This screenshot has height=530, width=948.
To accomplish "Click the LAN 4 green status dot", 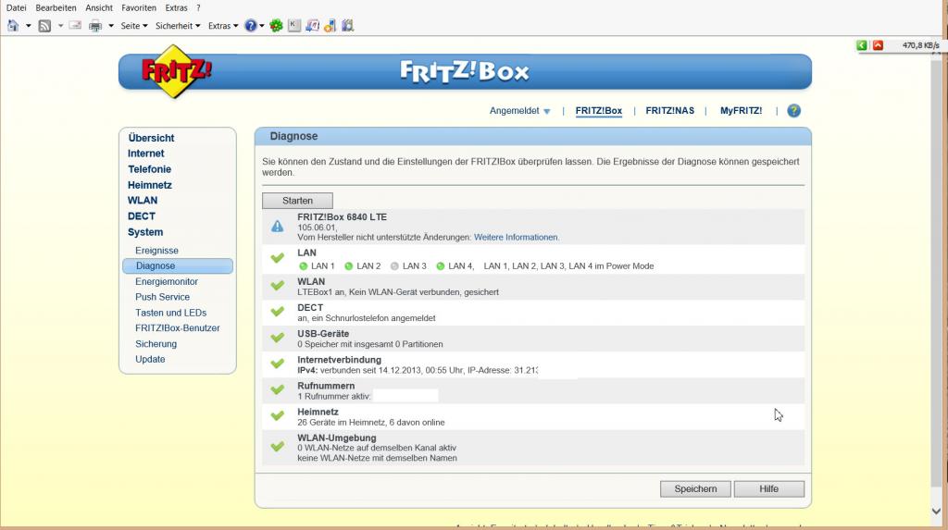I will point(440,265).
